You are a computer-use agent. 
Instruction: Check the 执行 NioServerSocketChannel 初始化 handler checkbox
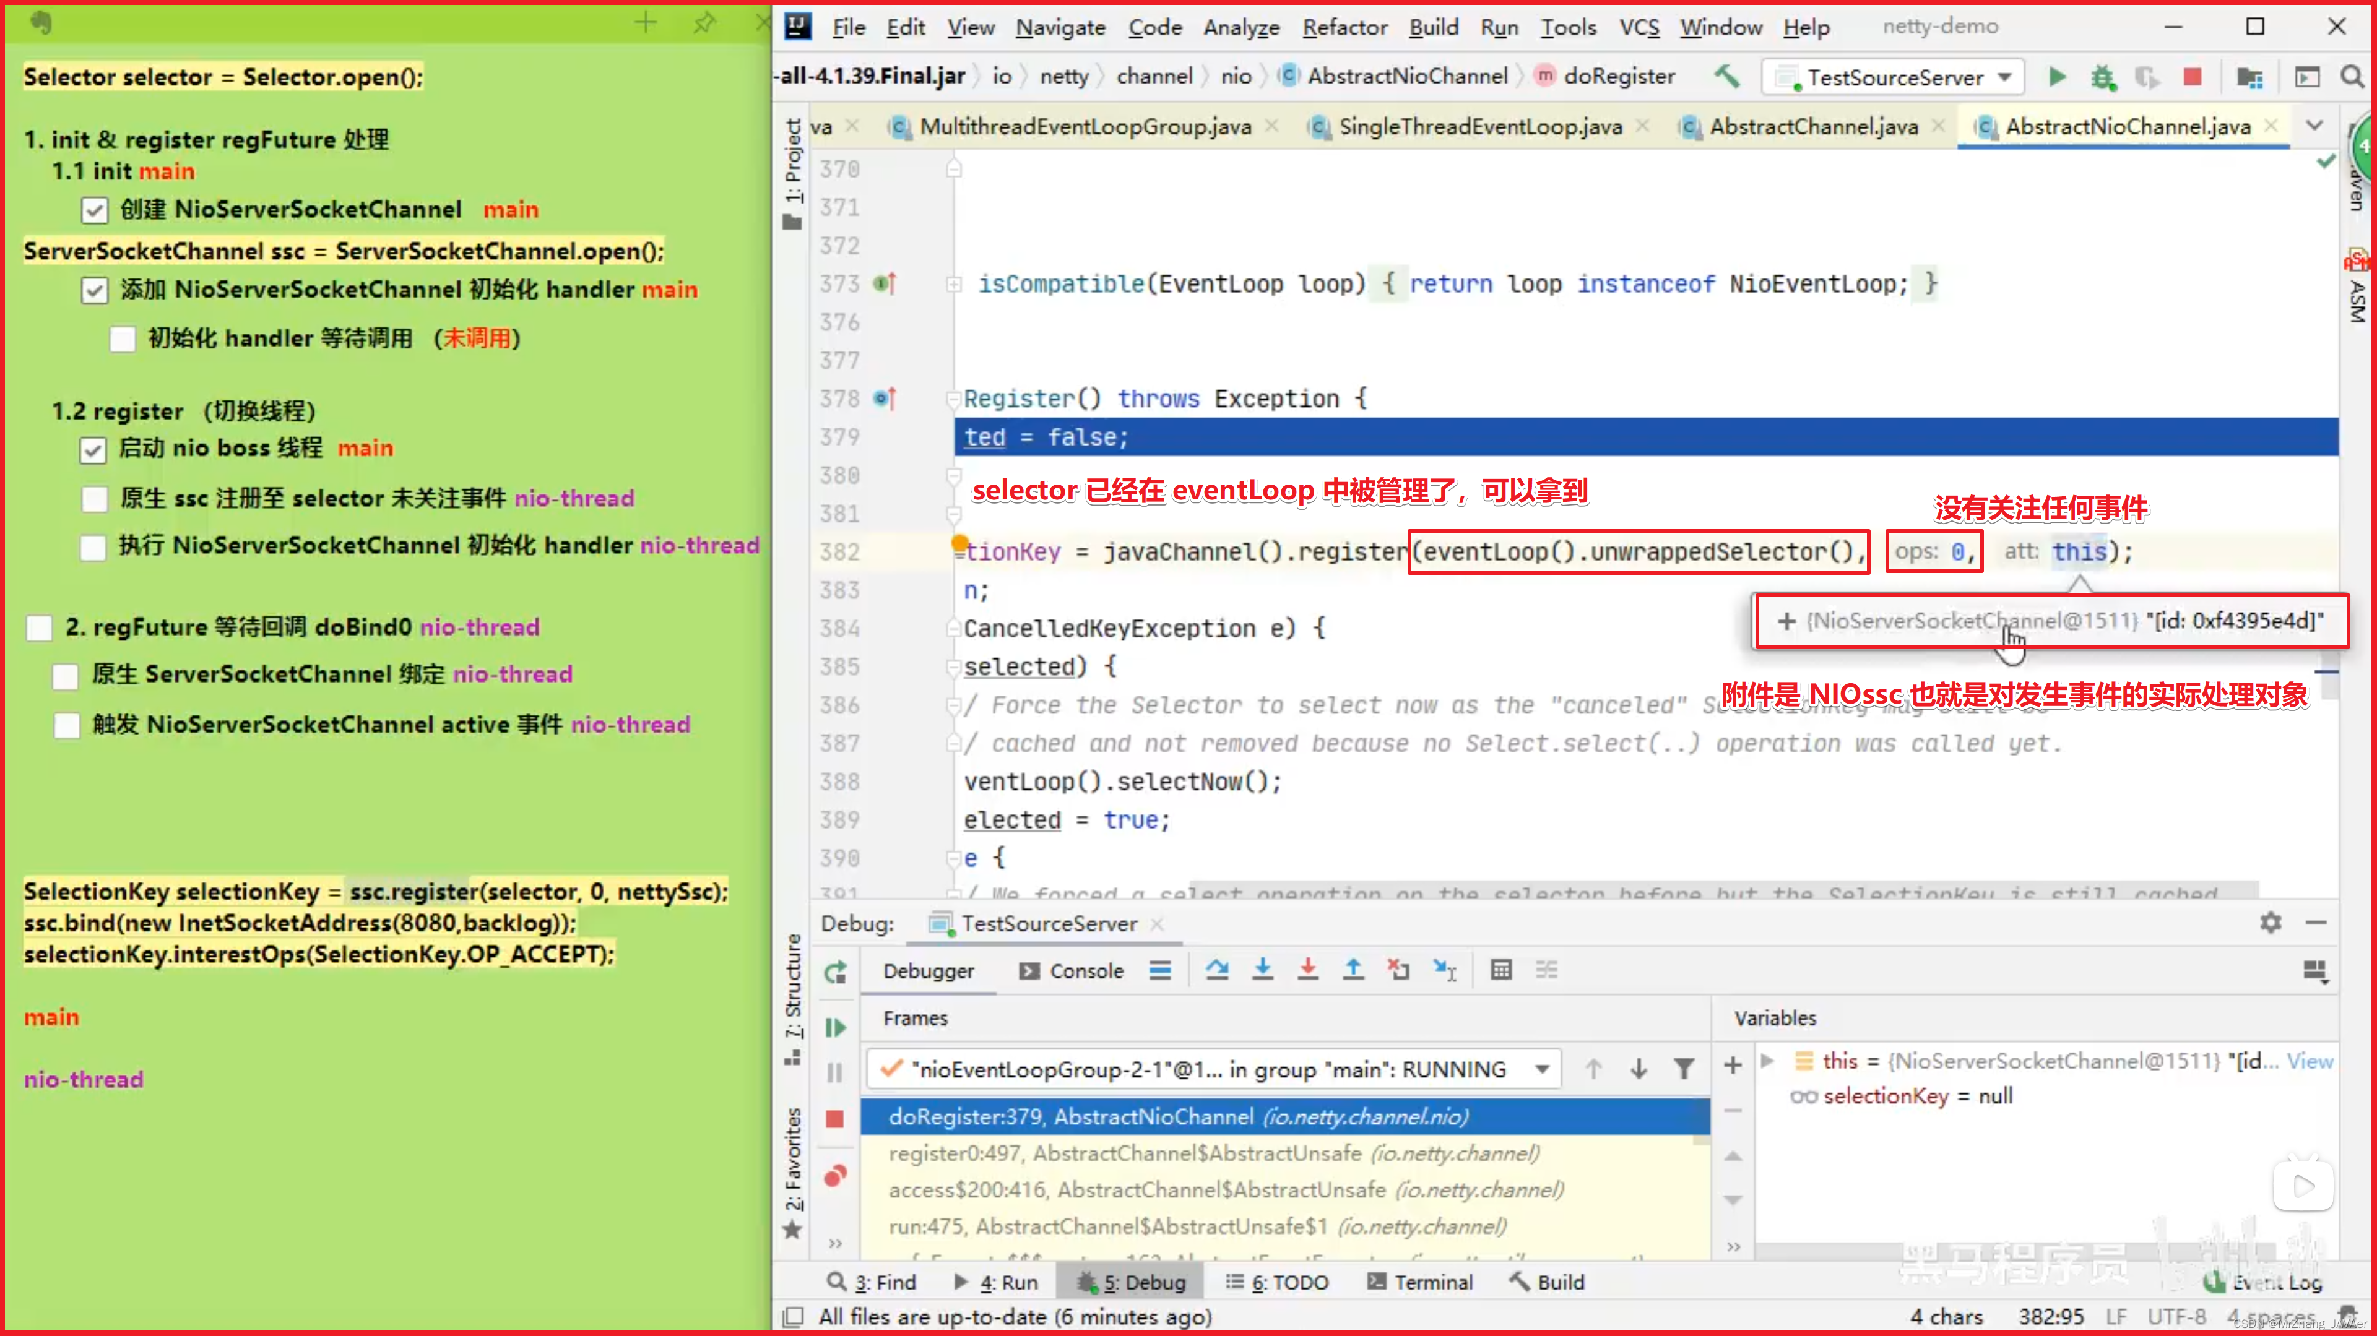pos(92,547)
